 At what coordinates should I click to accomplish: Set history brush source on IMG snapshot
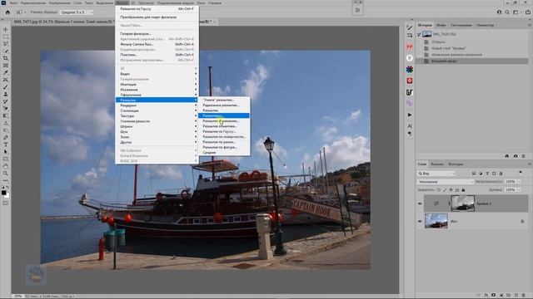click(419, 34)
